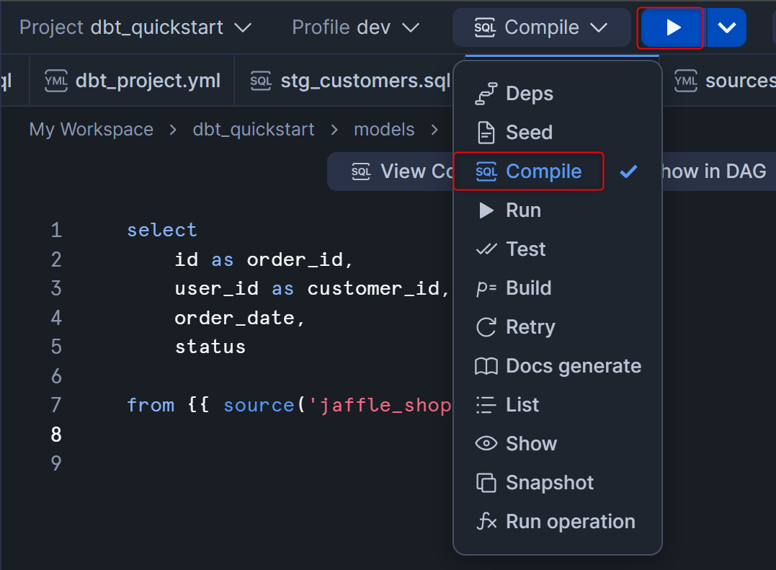Click the Docs generate book icon

(x=486, y=366)
